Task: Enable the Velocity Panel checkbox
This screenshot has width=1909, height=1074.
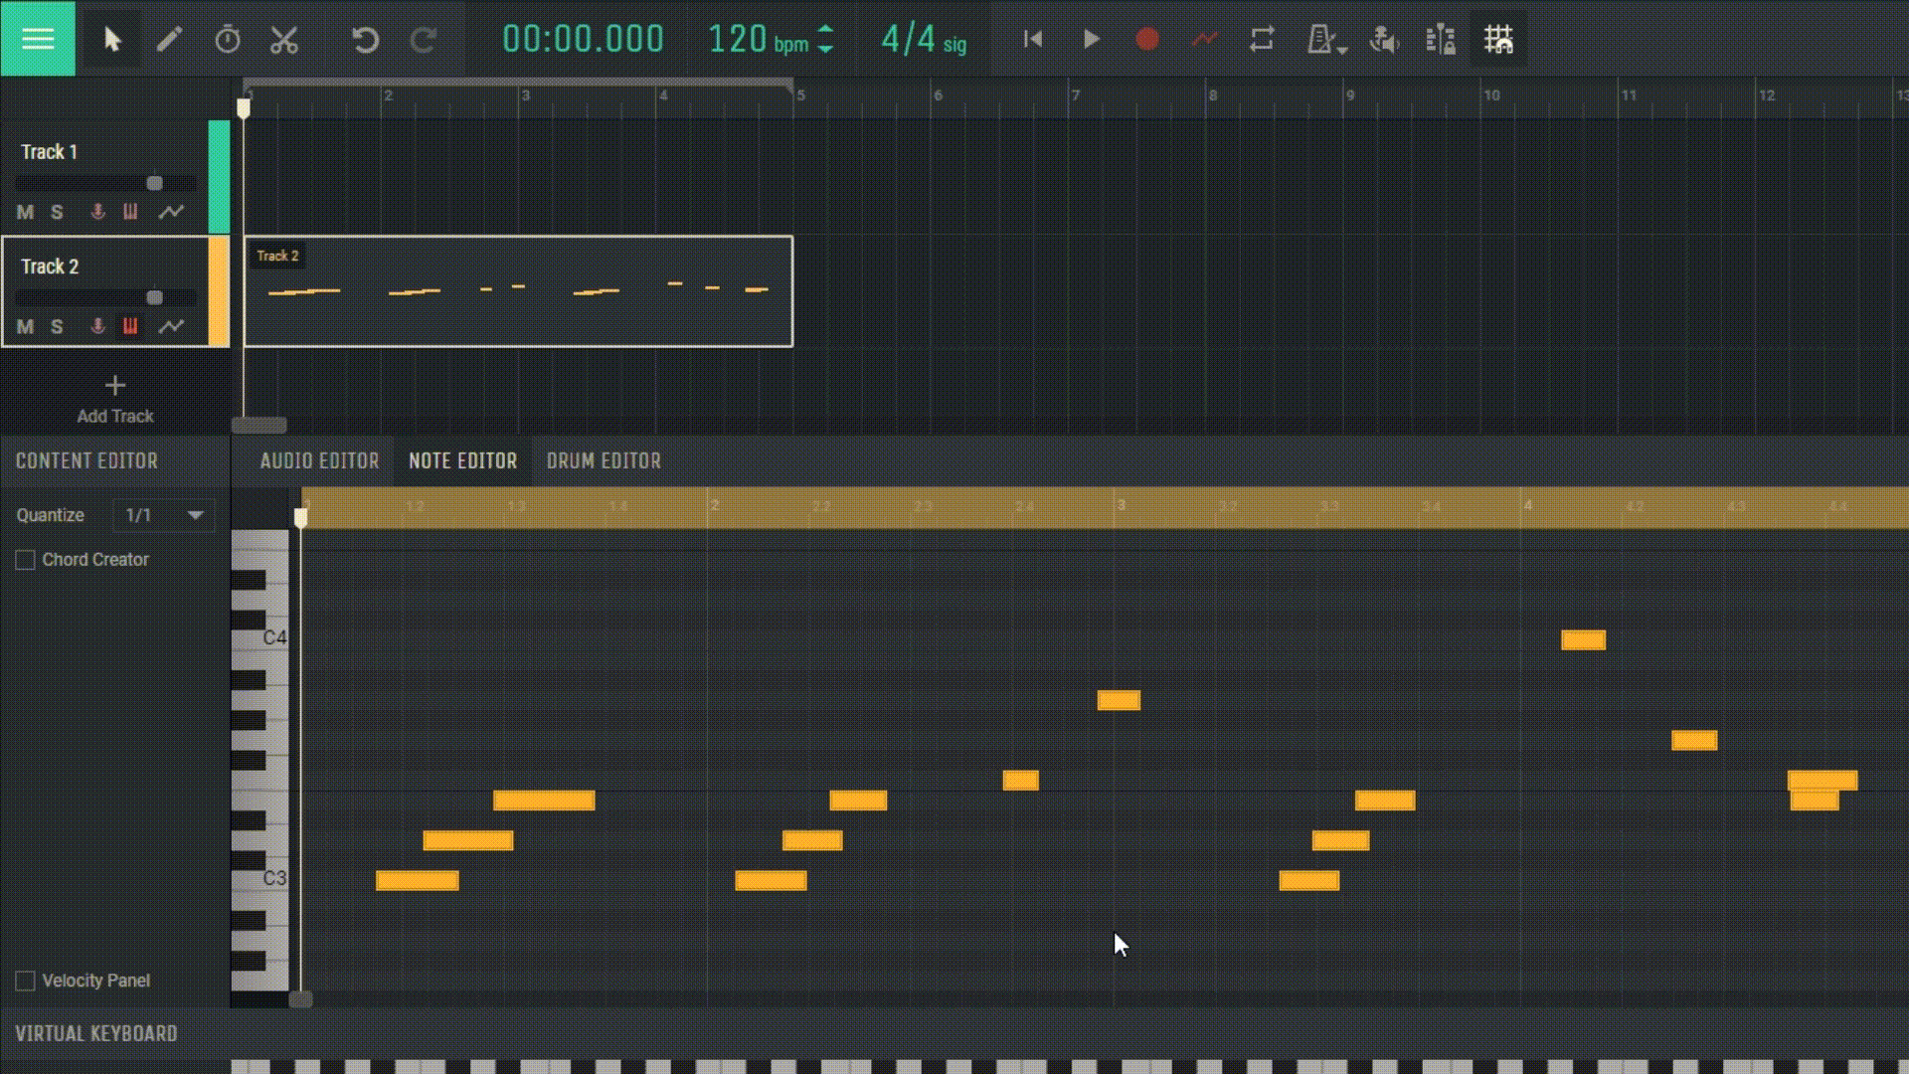Action: coord(24,980)
